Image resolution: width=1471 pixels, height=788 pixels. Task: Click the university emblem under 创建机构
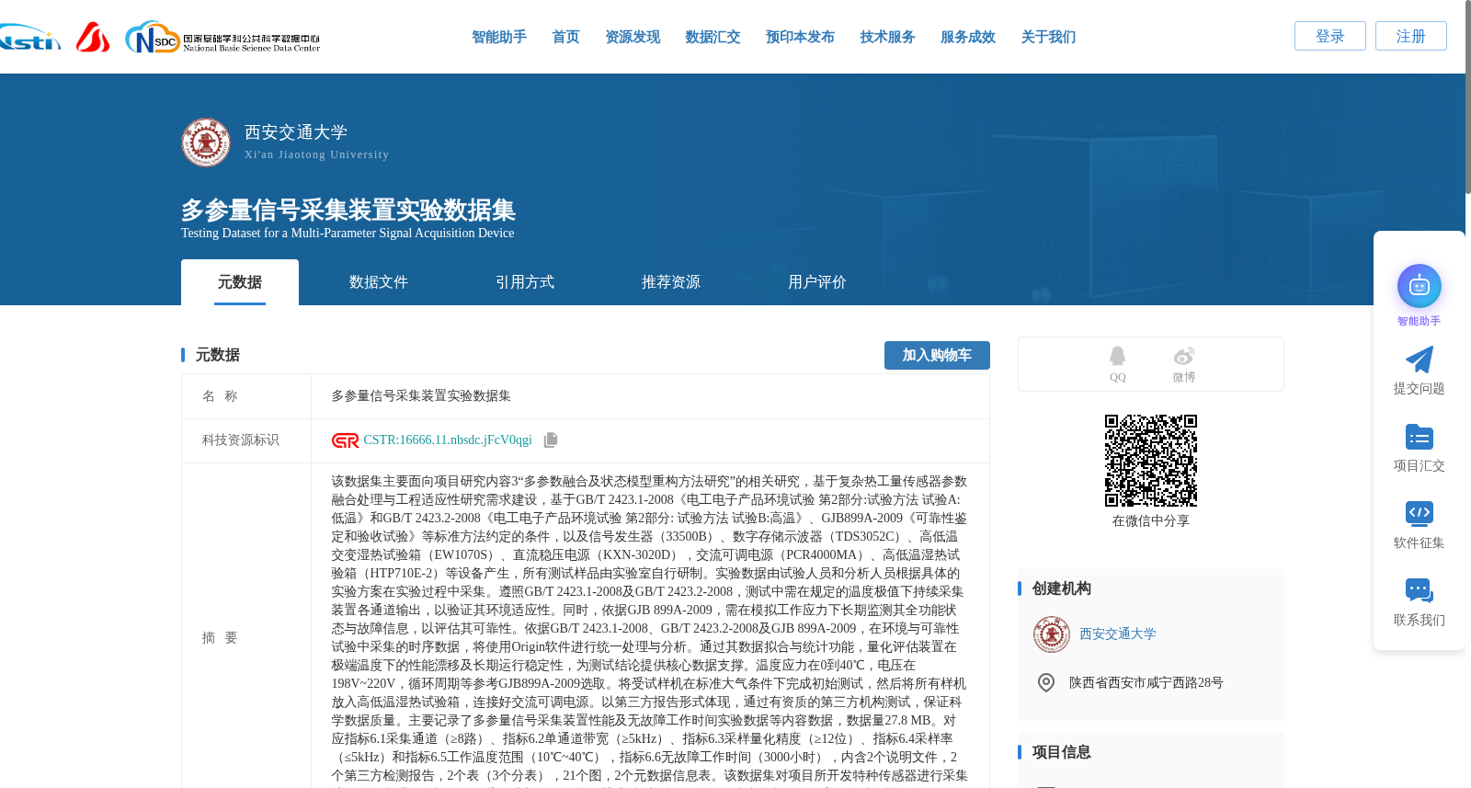pyautogui.click(x=1051, y=634)
